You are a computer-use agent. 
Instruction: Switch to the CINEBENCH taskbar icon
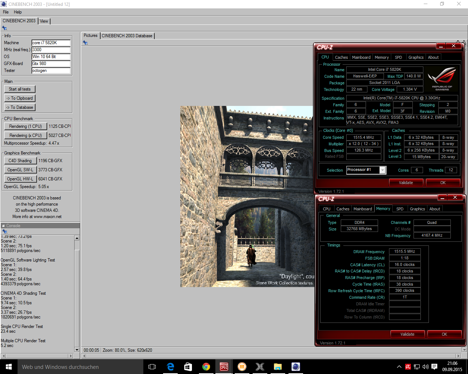[x=296, y=367]
